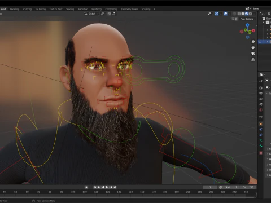Image resolution: width=271 pixels, height=203 pixels.
Task: Toggle snapping magnet in viewport header
Action: 109,14
